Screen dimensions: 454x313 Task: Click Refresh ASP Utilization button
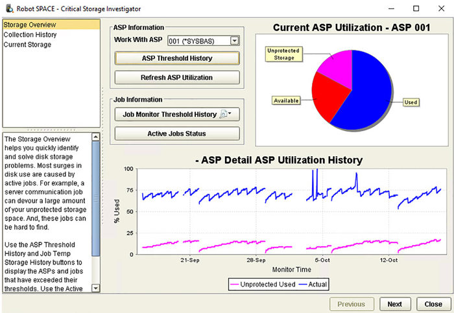pyautogui.click(x=177, y=78)
